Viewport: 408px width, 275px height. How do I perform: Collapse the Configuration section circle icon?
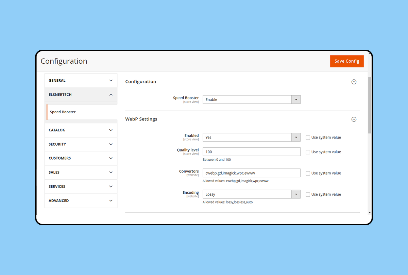tap(354, 82)
